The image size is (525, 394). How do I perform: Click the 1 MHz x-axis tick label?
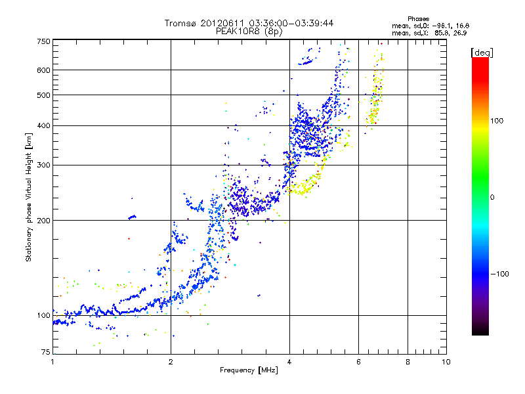(x=52, y=362)
